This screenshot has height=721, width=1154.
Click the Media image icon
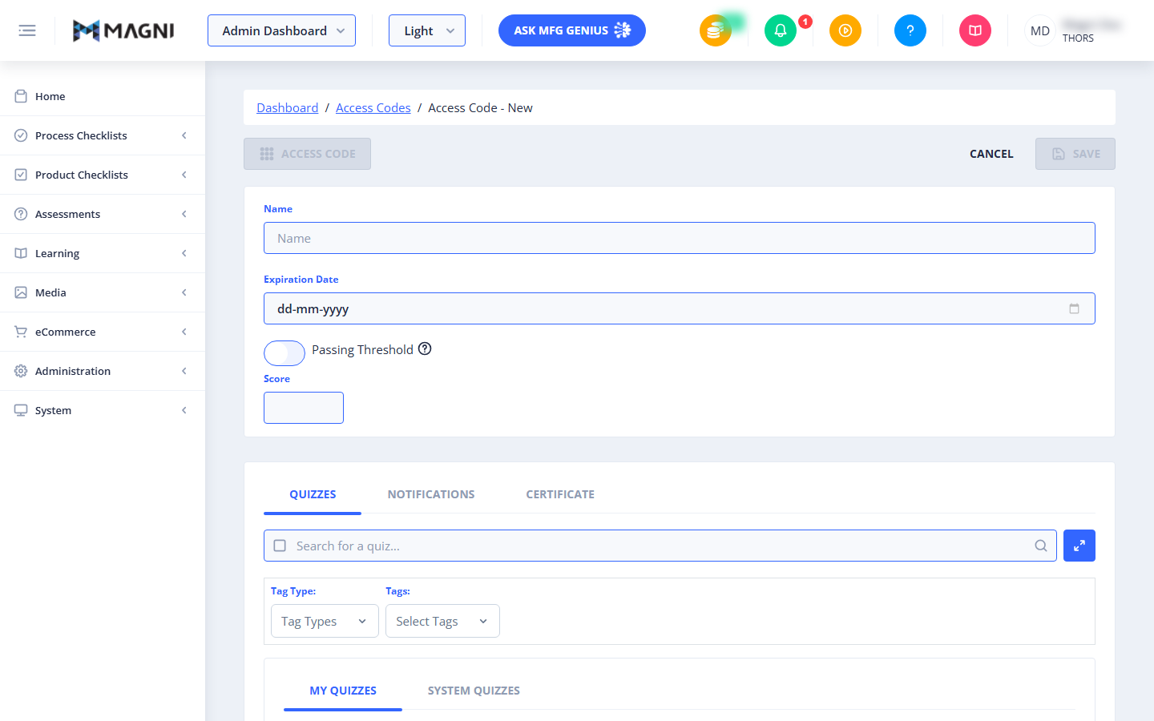(x=21, y=292)
